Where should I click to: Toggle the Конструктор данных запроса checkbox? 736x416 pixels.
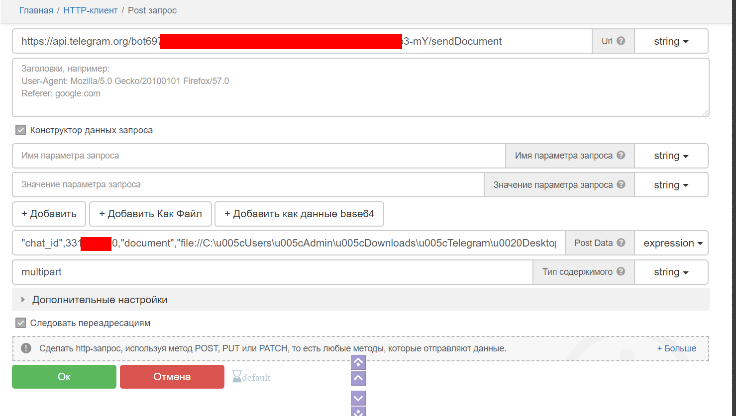tap(21, 130)
